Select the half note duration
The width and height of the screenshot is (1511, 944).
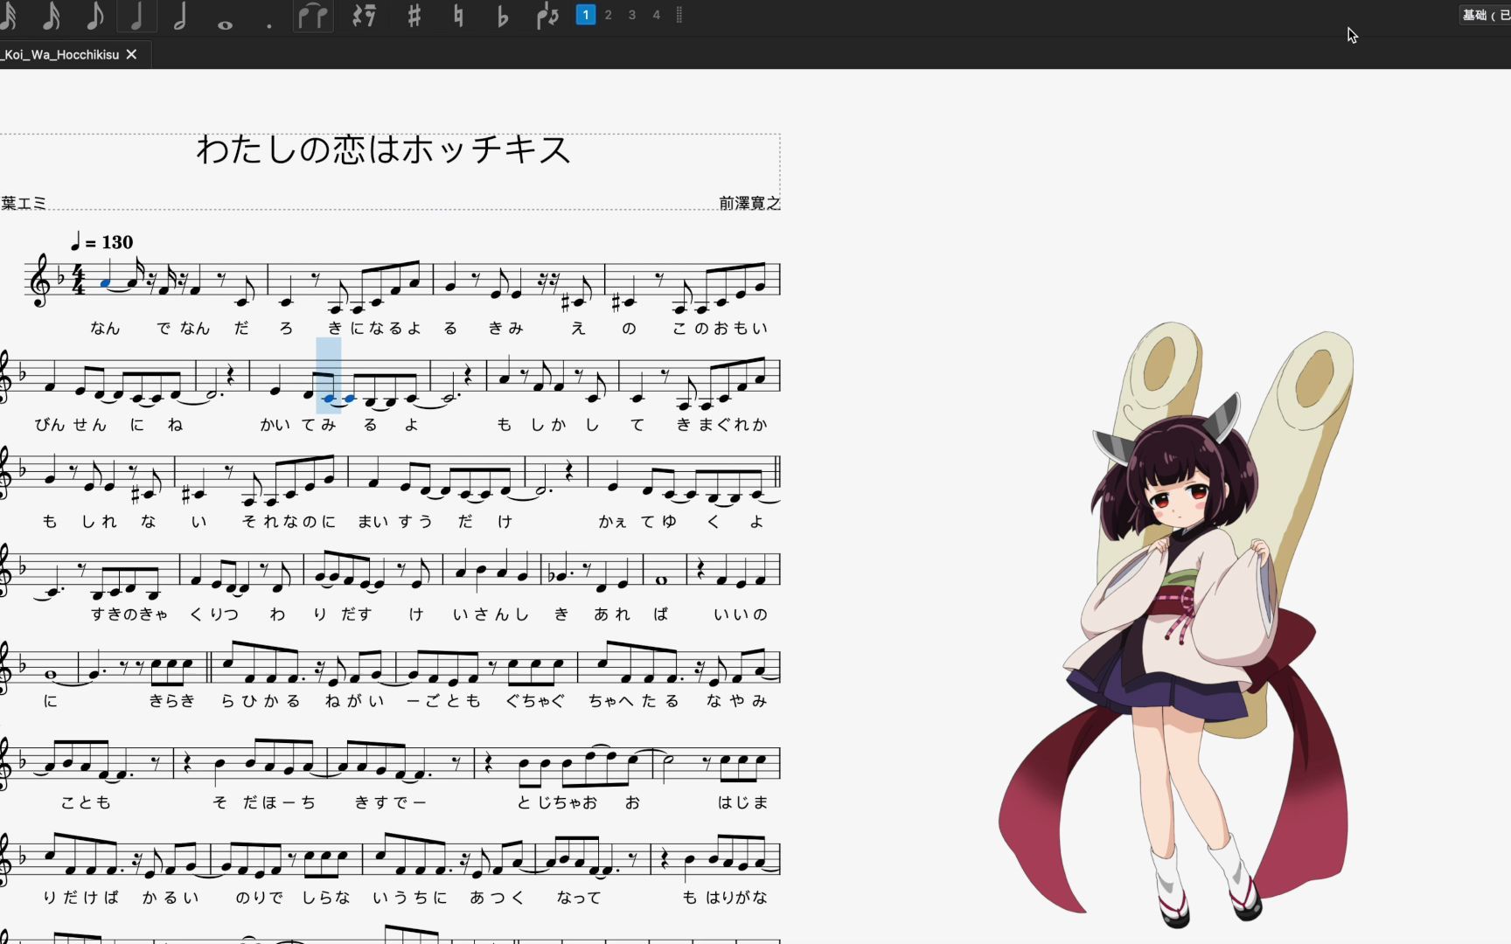coord(180,16)
